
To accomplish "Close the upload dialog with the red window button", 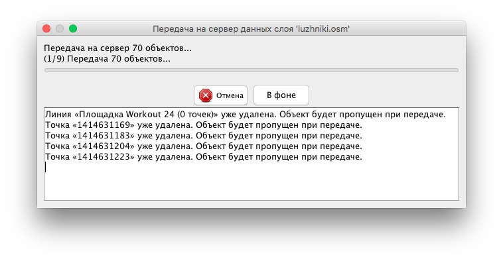I will point(46,29).
